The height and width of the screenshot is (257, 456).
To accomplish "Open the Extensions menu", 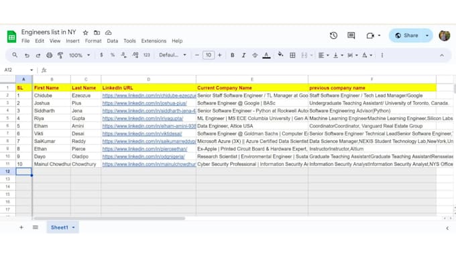I will (154, 41).
